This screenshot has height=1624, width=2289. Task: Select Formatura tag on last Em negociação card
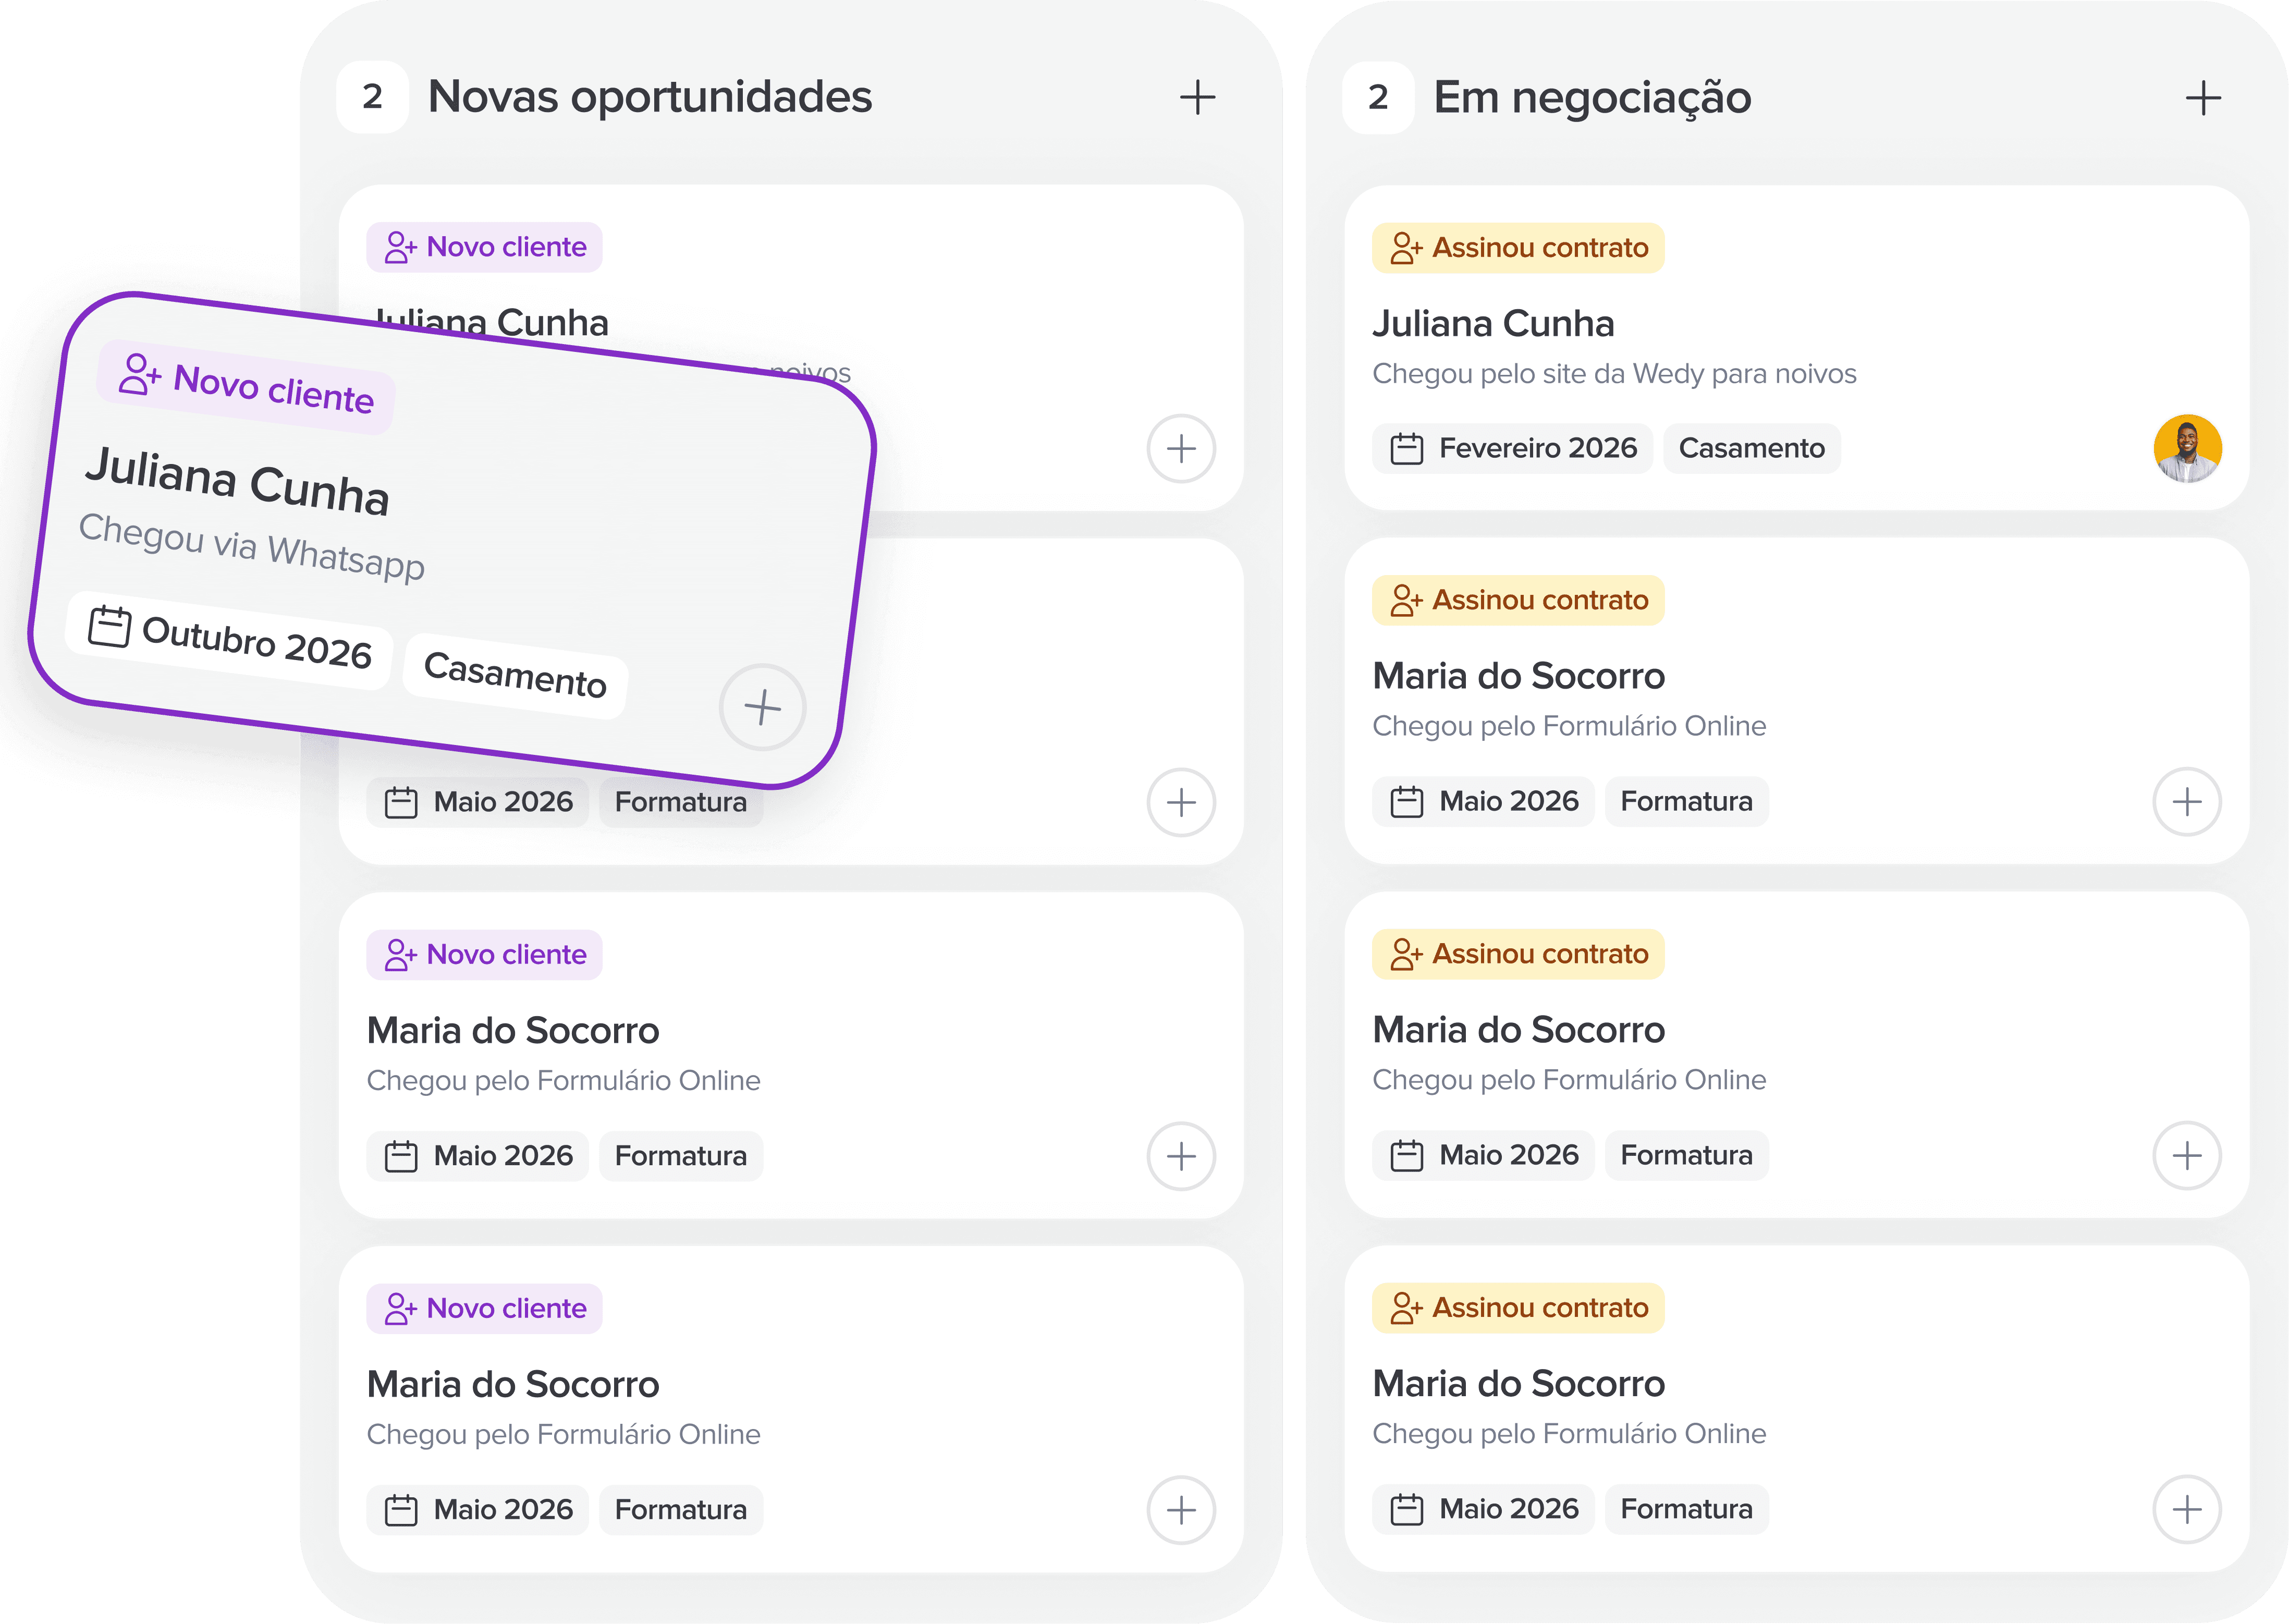point(1686,1508)
